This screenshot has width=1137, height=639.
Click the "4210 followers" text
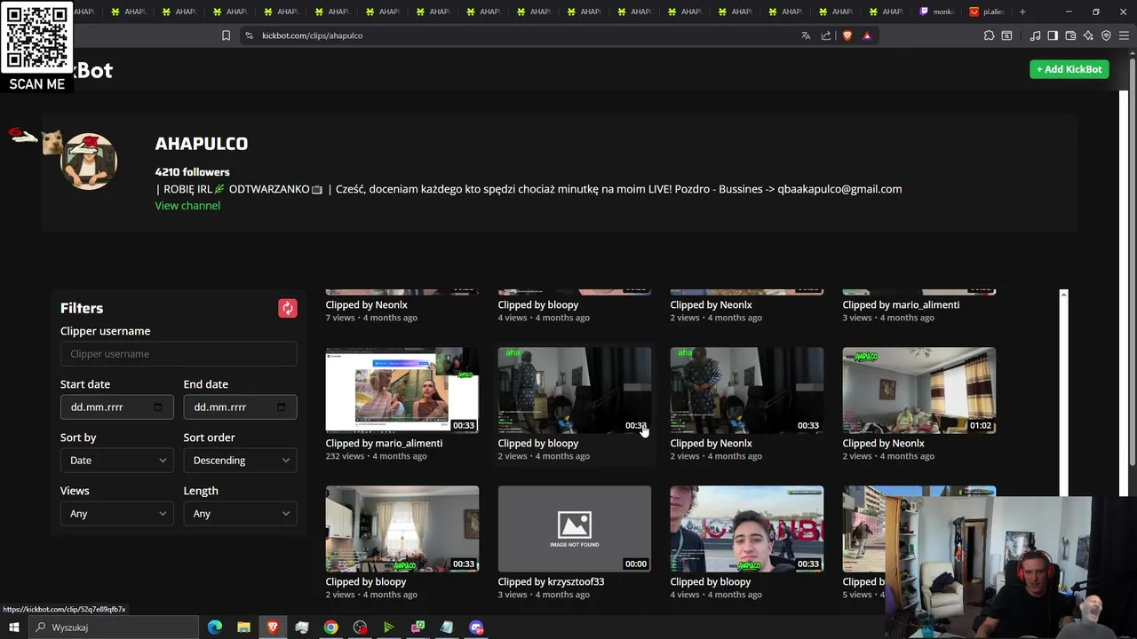[192, 172]
